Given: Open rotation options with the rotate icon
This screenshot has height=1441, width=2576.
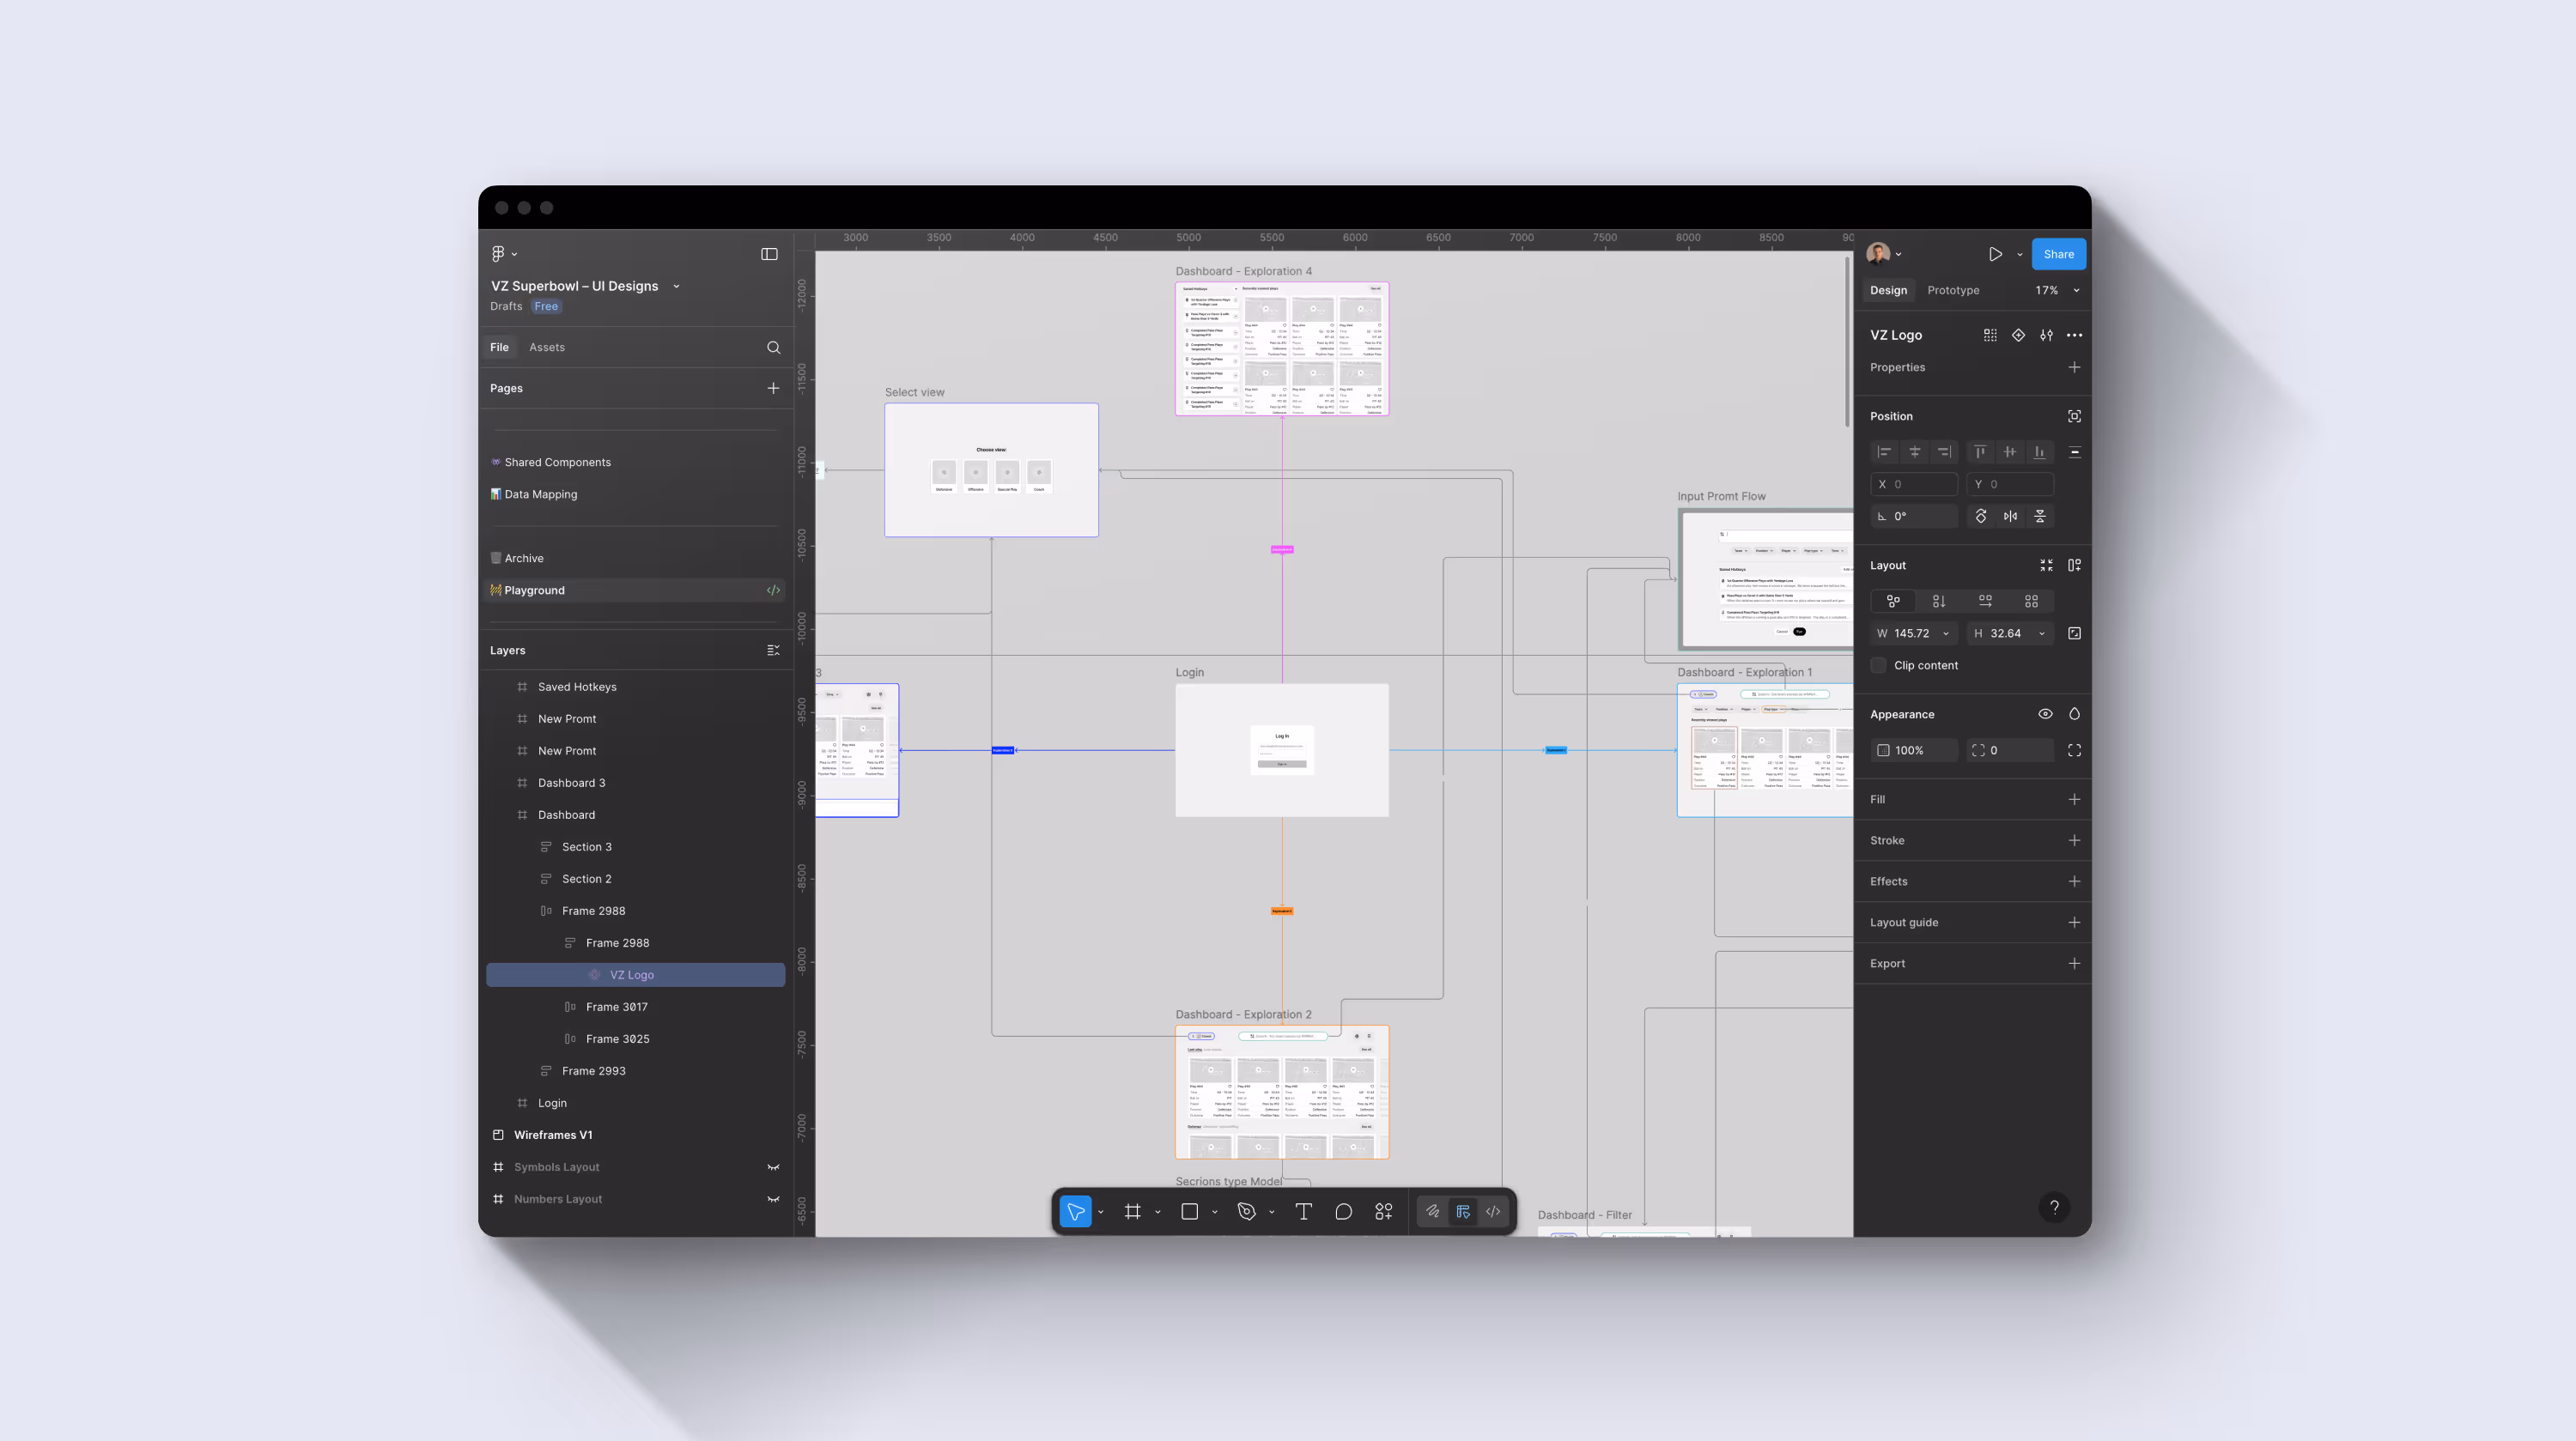Looking at the screenshot, I should coord(1981,516).
